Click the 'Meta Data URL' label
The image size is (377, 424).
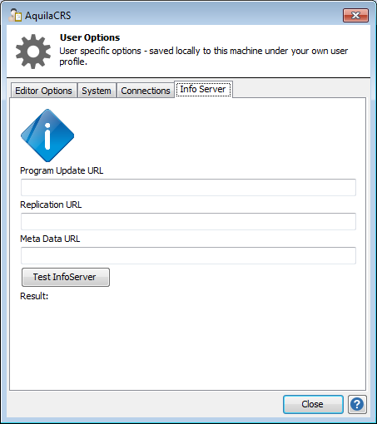(50, 239)
